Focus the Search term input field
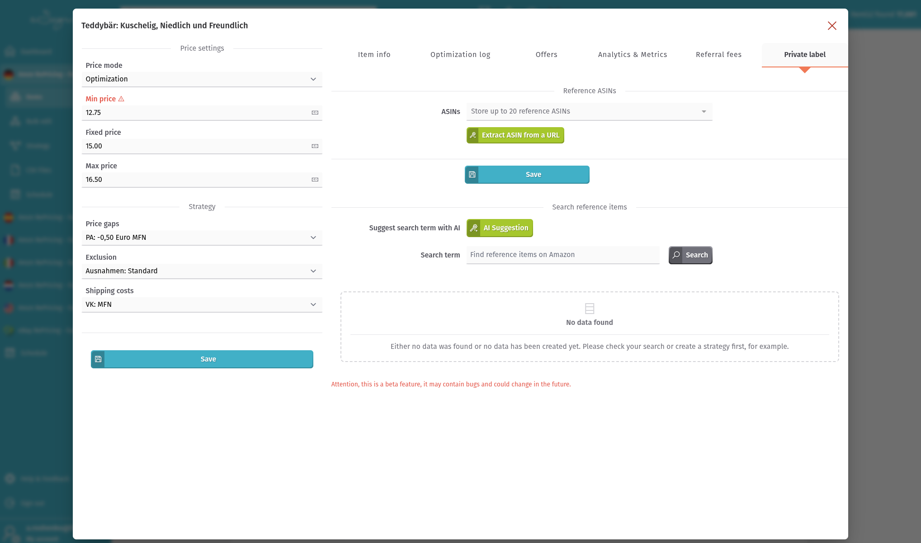This screenshot has width=921, height=543. click(562, 255)
